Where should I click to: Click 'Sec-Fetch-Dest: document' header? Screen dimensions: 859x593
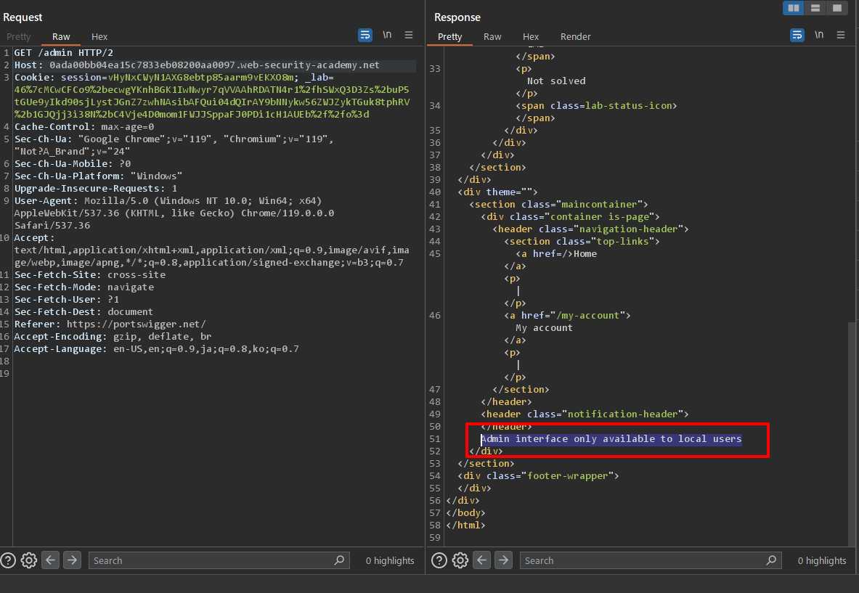(84, 311)
